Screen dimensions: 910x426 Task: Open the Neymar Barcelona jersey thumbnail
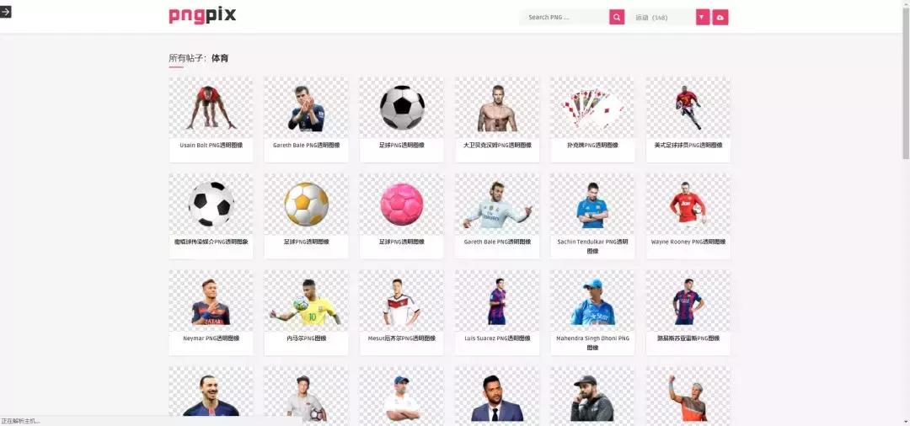[211, 301]
